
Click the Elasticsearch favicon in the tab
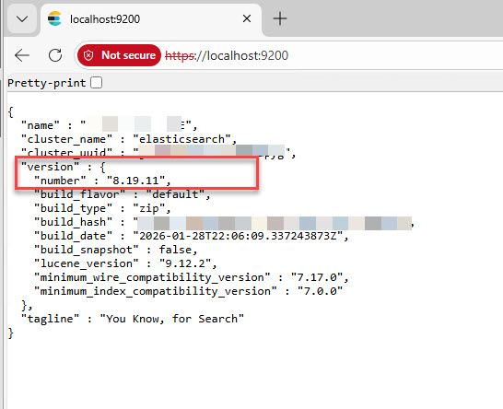point(54,18)
